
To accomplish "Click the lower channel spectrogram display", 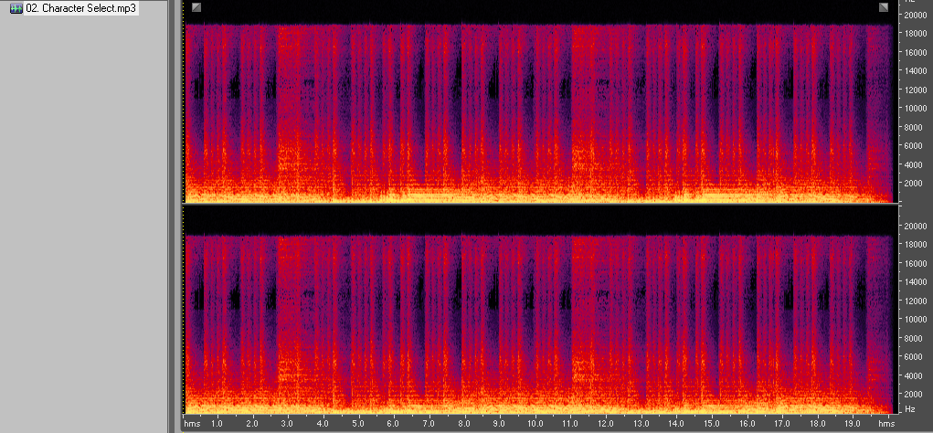I will (x=540, y=310).
